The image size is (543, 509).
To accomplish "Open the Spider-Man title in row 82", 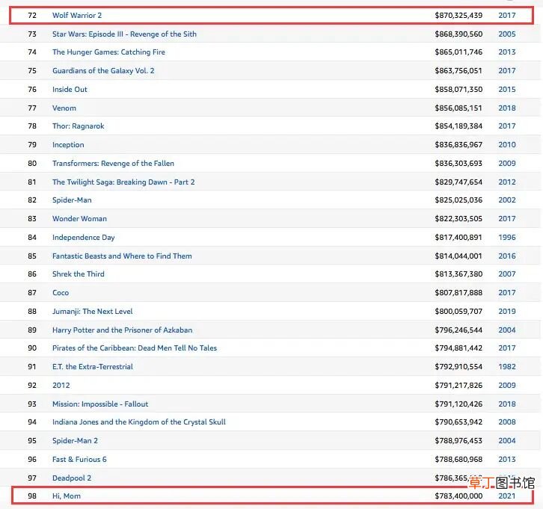I will [72, 200].
